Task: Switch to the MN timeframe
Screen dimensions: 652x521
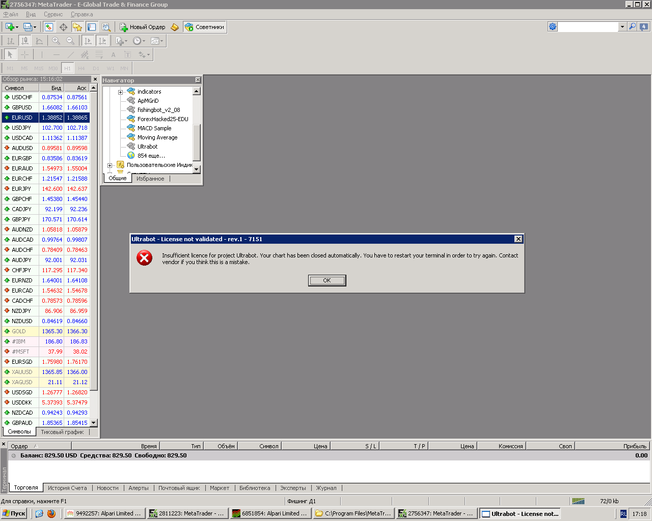Action: [x=124, y=68]
